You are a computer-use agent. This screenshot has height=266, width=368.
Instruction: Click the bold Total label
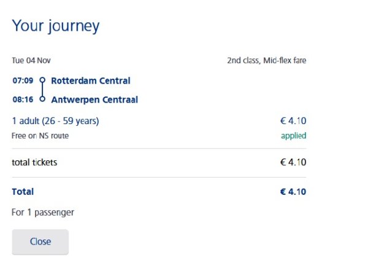coord(23,192)
